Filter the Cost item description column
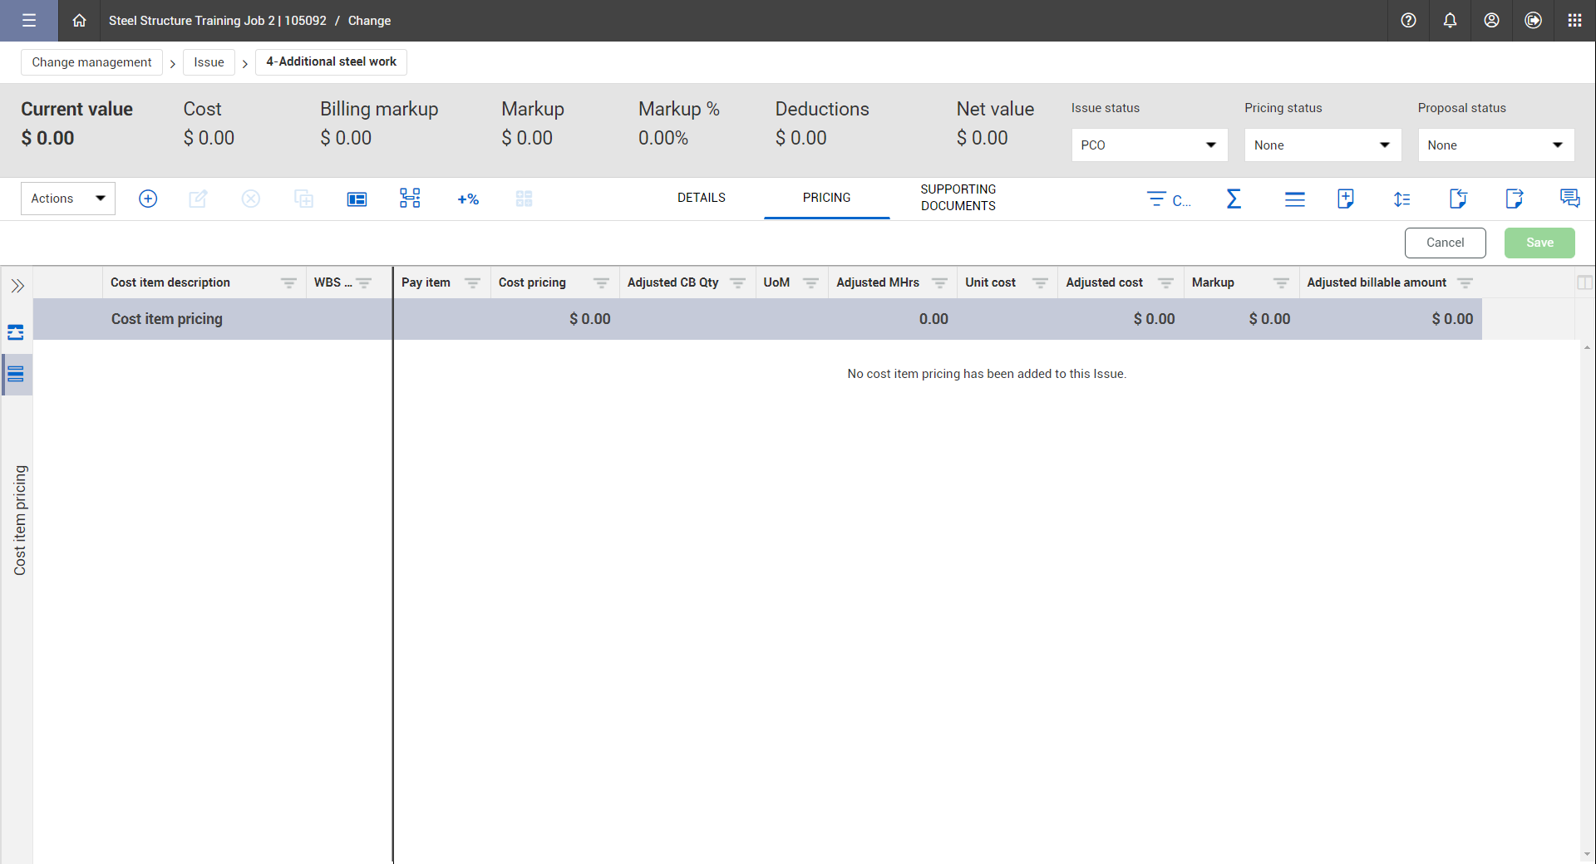1596x864 pixels. pos(288,283)
